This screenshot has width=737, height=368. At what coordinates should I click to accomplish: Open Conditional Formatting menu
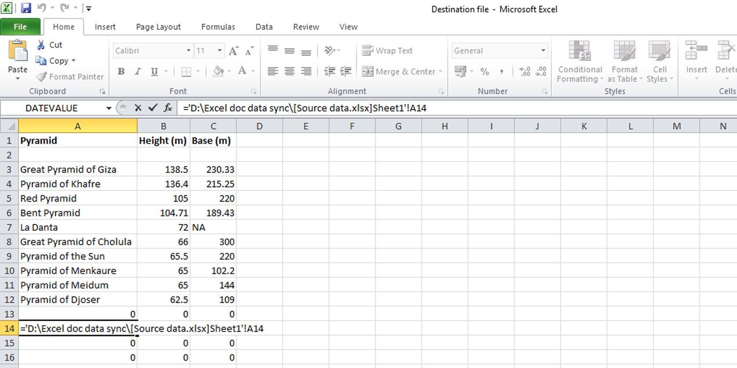pyautogui.click(x=580, y=62)
